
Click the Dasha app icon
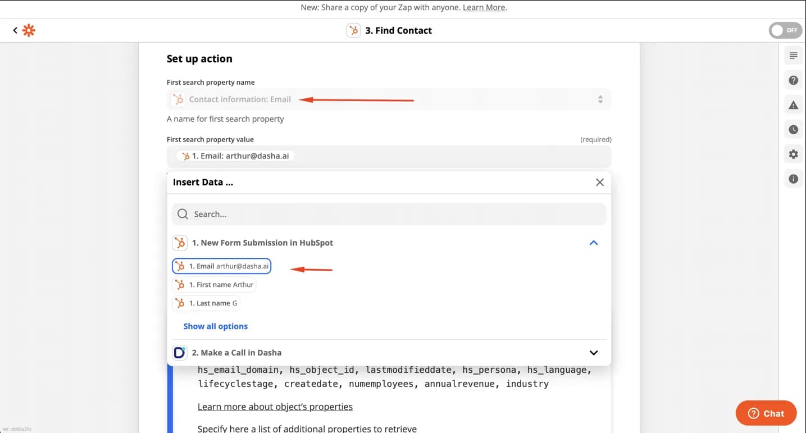coord(180,353)
